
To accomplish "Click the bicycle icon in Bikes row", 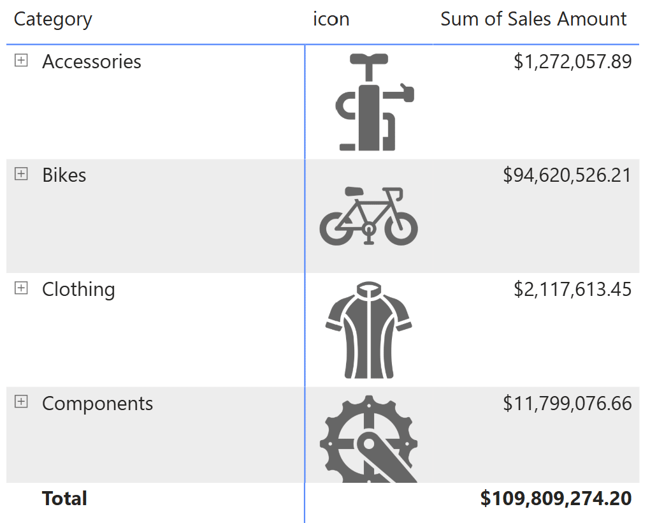I will coord(368,216).
